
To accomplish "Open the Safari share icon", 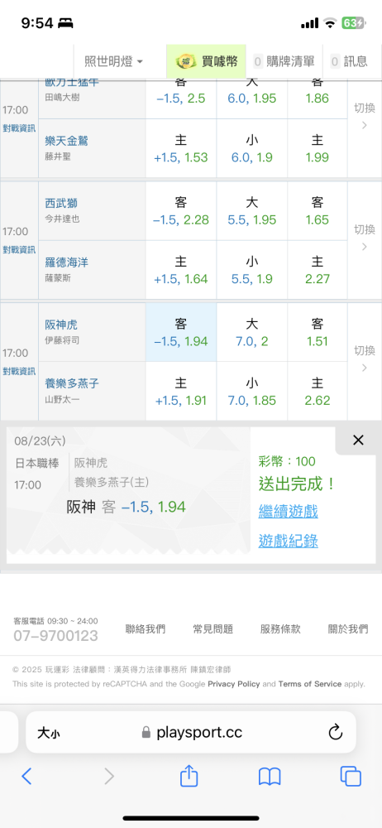I will 189,775.
